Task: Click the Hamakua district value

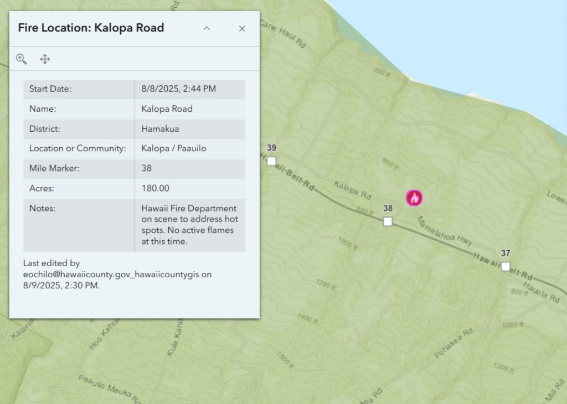Action: (x=160, y=129)
